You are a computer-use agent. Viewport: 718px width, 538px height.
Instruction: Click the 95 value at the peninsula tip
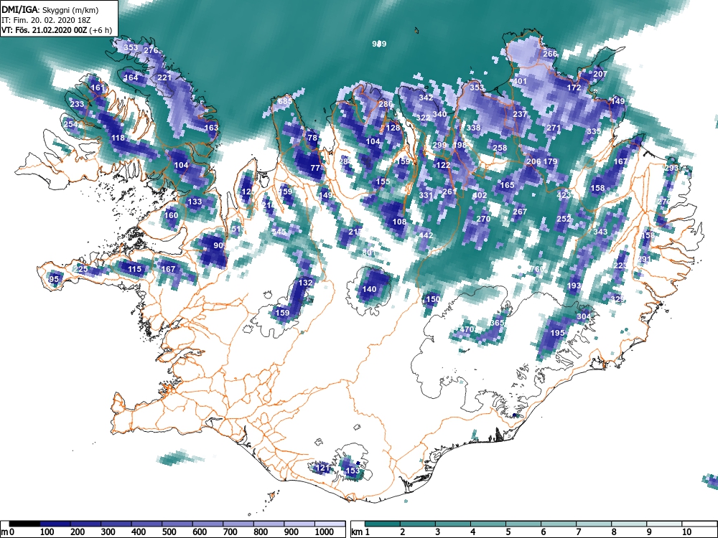(x=54, y=279)
